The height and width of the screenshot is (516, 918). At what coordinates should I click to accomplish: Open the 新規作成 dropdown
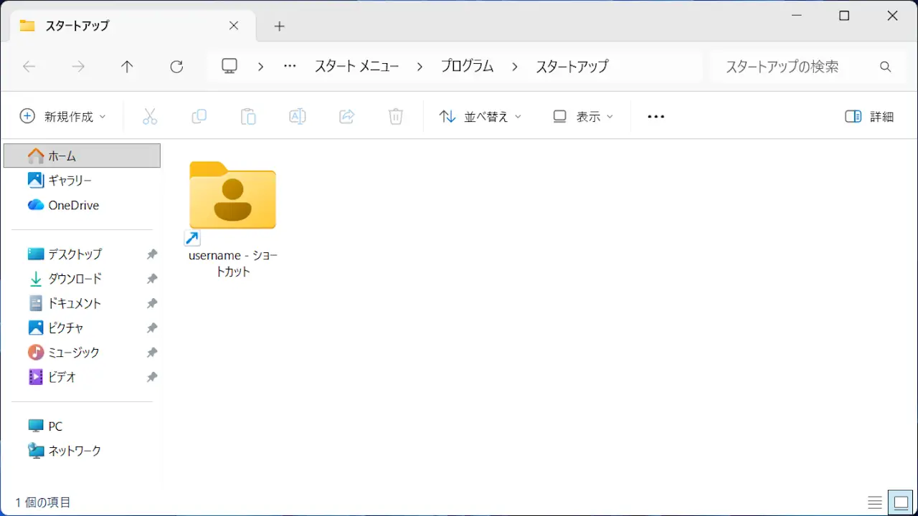[x=63, y=116]
